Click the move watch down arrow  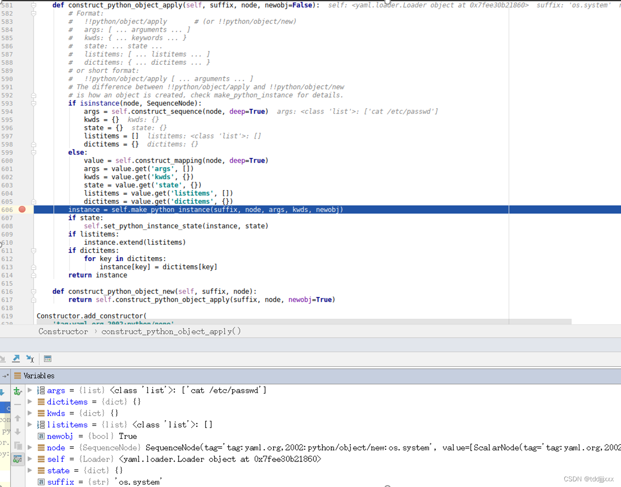click(17, 432)
